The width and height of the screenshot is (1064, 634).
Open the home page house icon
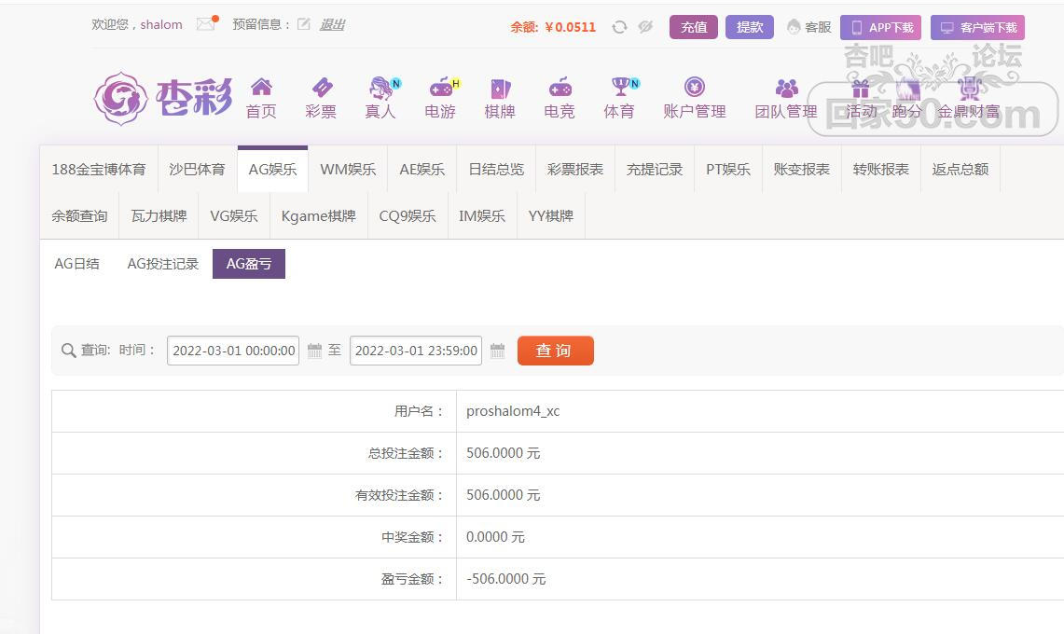pyautogui.click(x=261, y=88)
